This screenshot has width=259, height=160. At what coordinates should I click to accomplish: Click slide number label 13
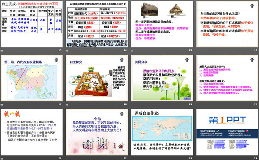pos(60,50)
